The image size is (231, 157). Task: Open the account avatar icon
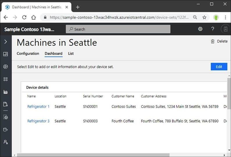[225, 29]
